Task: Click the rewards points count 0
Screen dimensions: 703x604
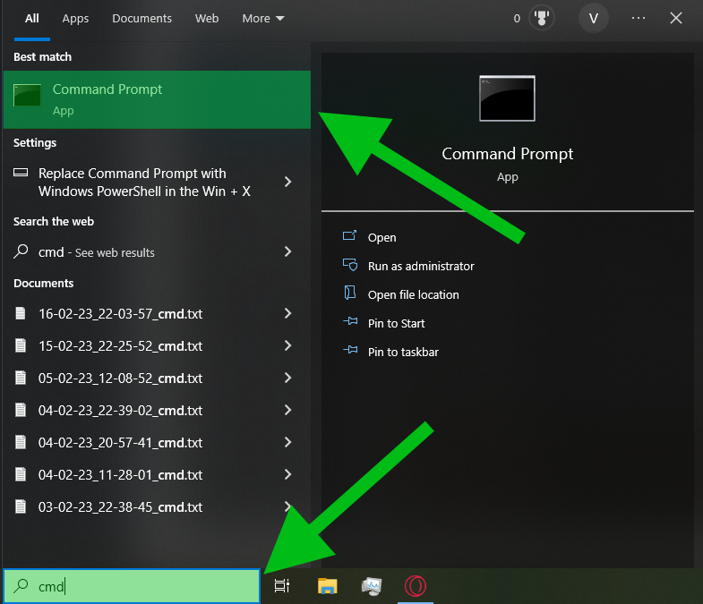Action: (x=517, y=19)
